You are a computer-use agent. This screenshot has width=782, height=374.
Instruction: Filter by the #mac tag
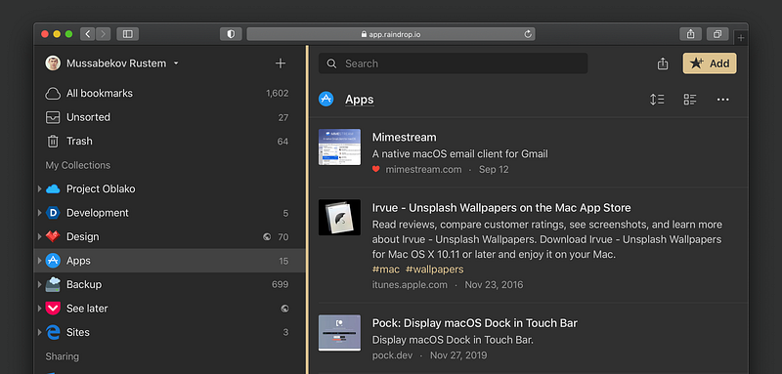pos(386,270)
